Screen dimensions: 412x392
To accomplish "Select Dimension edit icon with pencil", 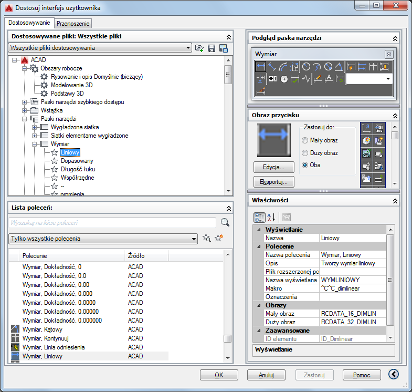I will point(318,79).
